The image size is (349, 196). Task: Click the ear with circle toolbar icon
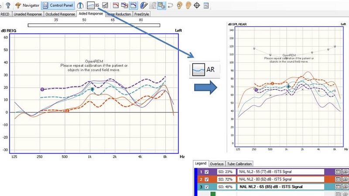[x=179, y=5]
